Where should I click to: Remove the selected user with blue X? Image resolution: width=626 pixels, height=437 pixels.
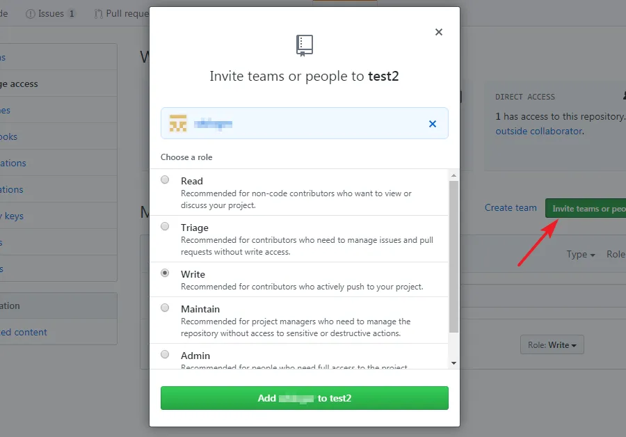pos(433,124)
